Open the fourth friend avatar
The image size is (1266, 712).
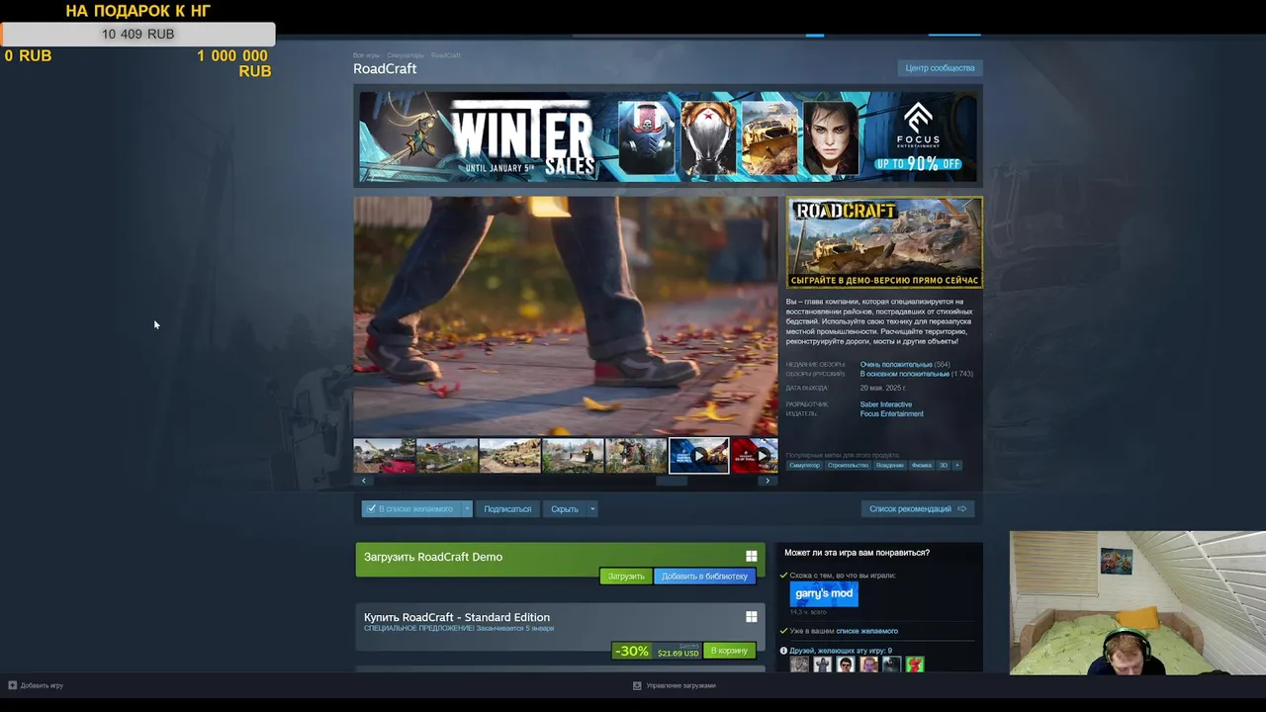pyautogui.click(x=868, y=665)
